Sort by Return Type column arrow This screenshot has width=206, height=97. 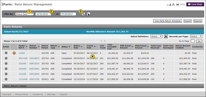pos(59,47)
